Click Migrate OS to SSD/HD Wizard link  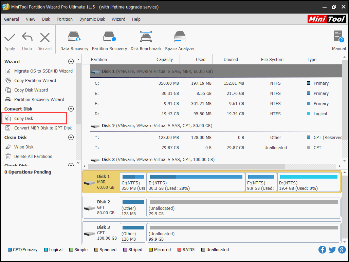(x=43, y=71)
